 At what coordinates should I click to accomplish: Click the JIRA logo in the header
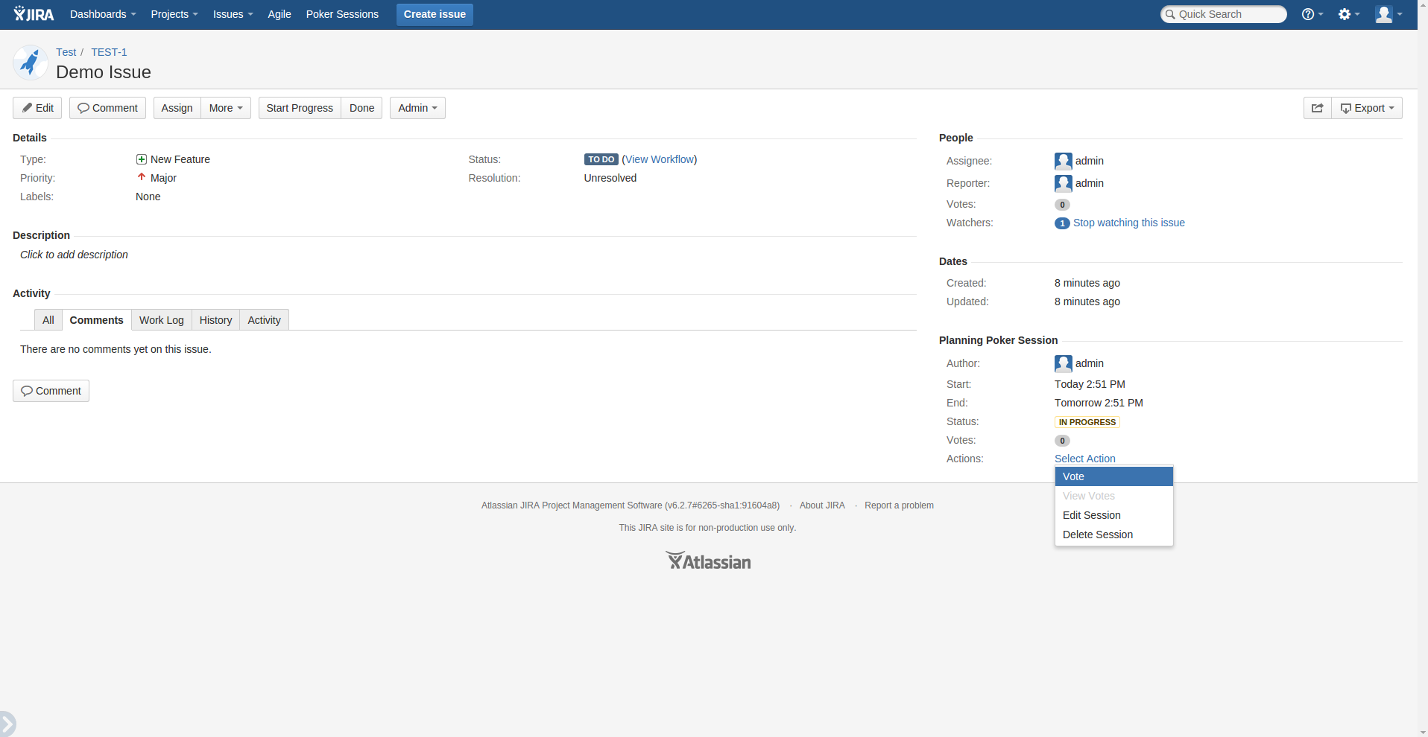pos(34,14)
